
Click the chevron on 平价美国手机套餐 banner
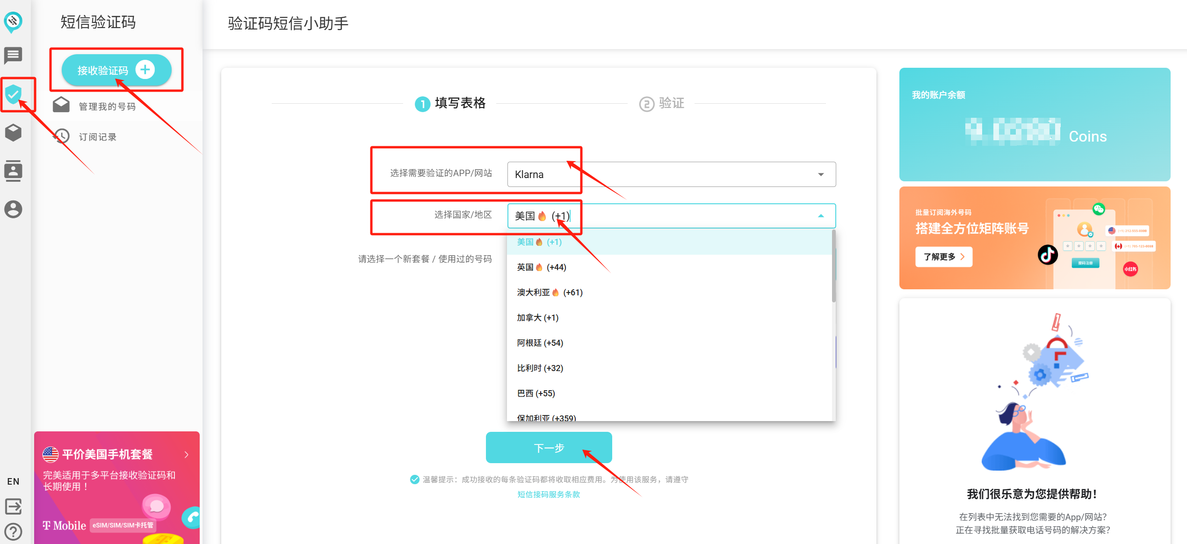pos(187,455)
